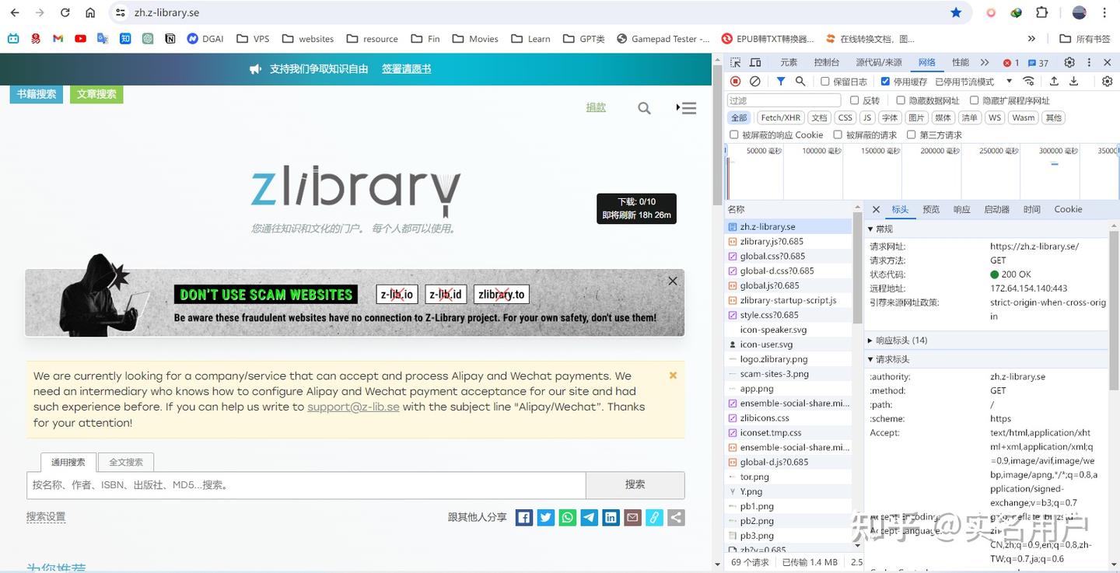Click the network throttling conditions icon
Image resolution: width=1120 pixels, height=573 pixels.
(x=1028, y=81)
